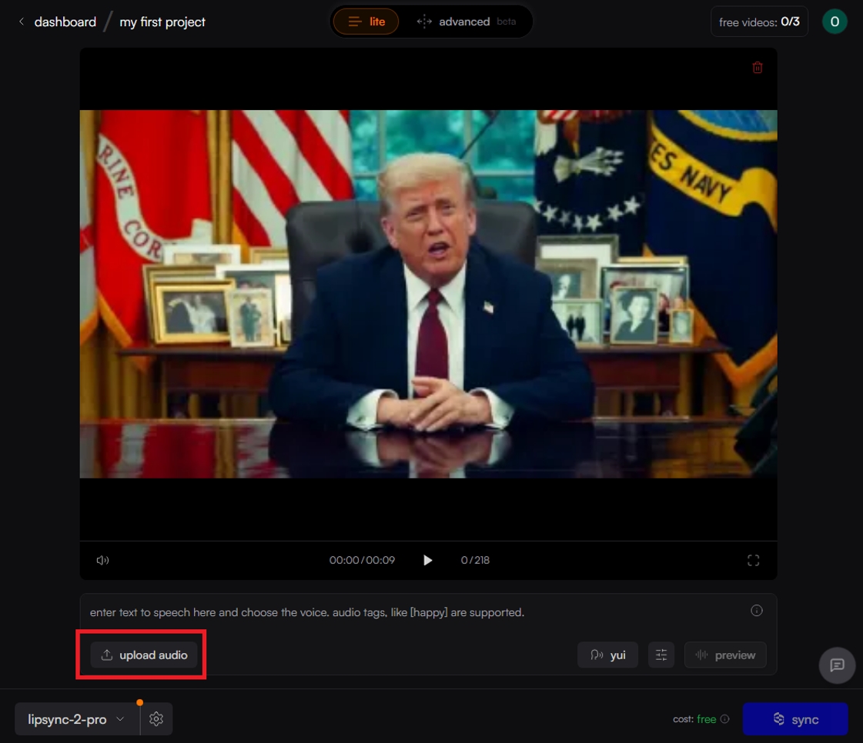Enter fullscreen video mode
The height and width of the screenshot is (743, 863).
(753, 561)
